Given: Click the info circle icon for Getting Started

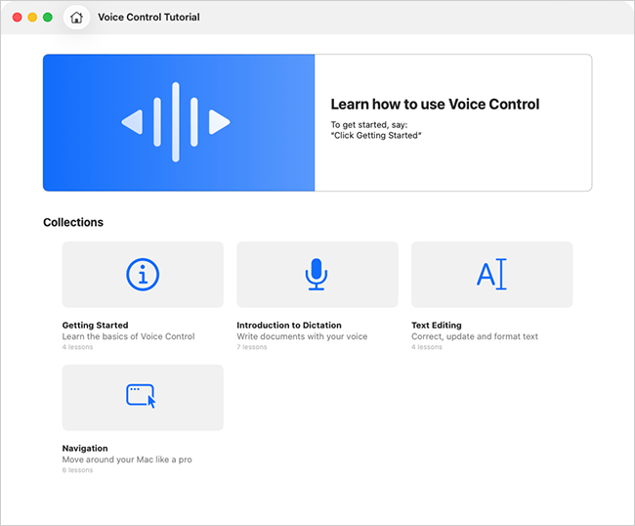Looking at the screenshot, I should pyautogui.click(x=143, y=275).
